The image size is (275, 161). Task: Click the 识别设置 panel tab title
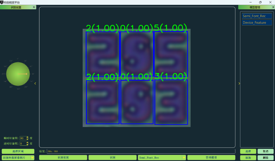[x=16, y=7]
